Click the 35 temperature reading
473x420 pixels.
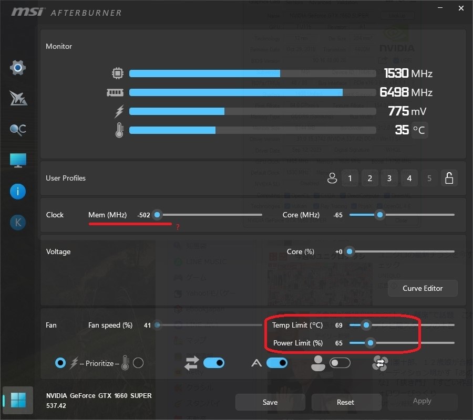click(x=402, y=130)
